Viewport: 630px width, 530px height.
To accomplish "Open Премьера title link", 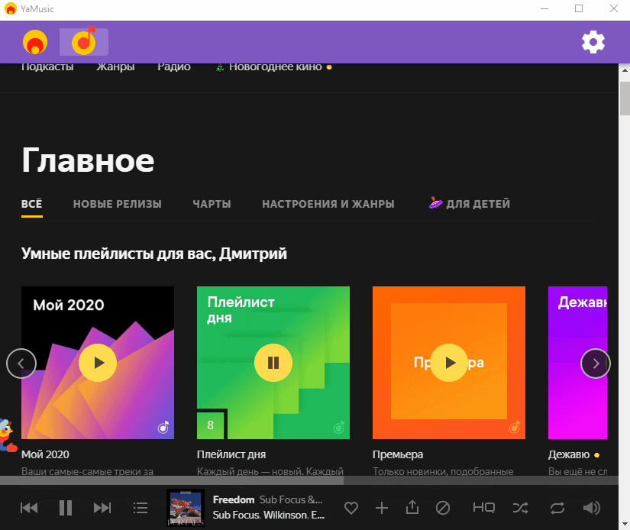I will (398, 454).
